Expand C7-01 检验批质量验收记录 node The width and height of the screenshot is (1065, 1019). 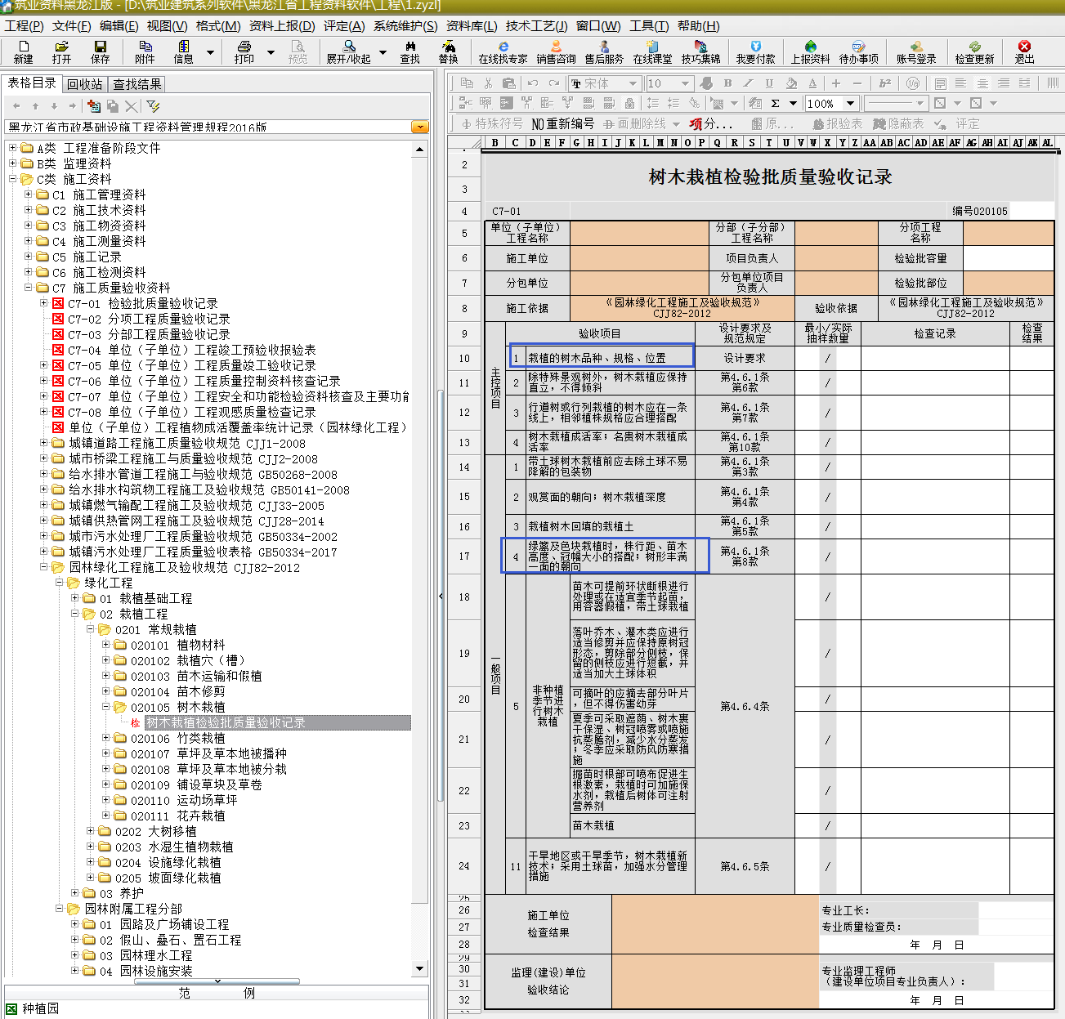click(43, 303)
